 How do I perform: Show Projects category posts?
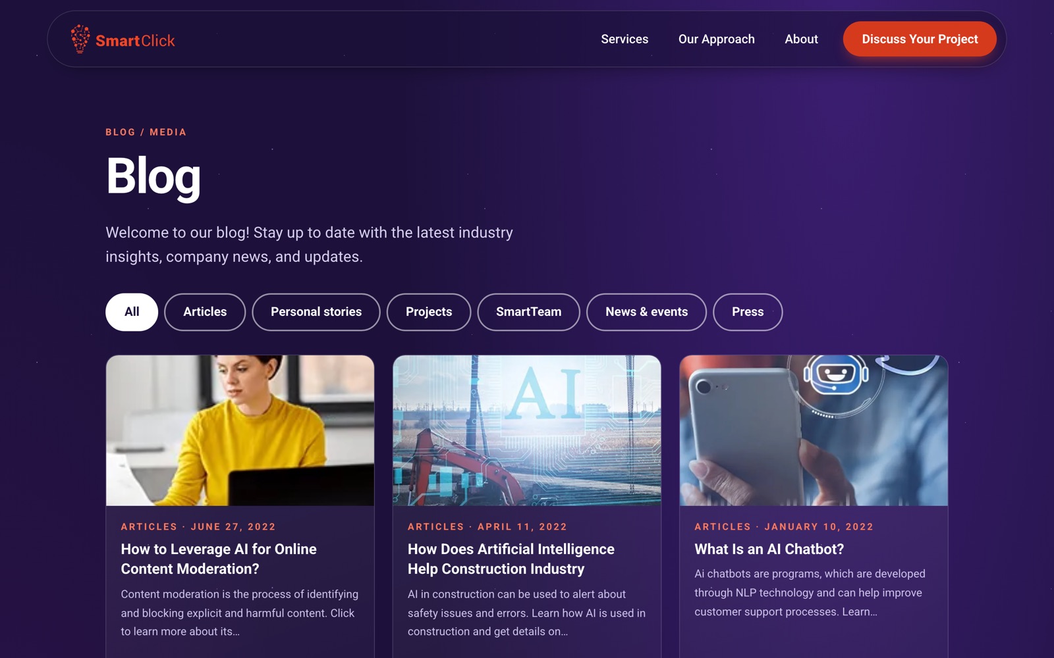tap(429, 312)
